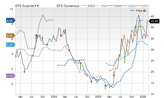Click the 30 label on the price axis
The image size is (164, 98).
[x=152, y=50]
